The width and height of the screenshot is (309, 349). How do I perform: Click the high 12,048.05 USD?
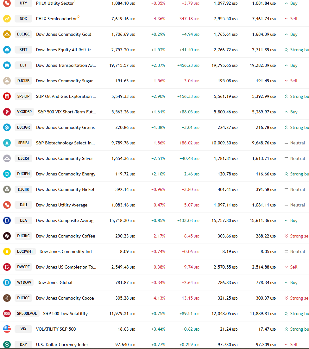(224, 314)
